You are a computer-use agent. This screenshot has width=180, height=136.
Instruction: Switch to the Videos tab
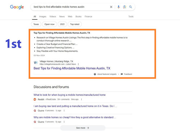point(53,17)
